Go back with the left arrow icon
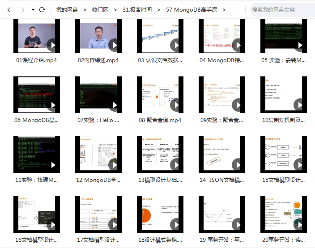 coord(9,10)
